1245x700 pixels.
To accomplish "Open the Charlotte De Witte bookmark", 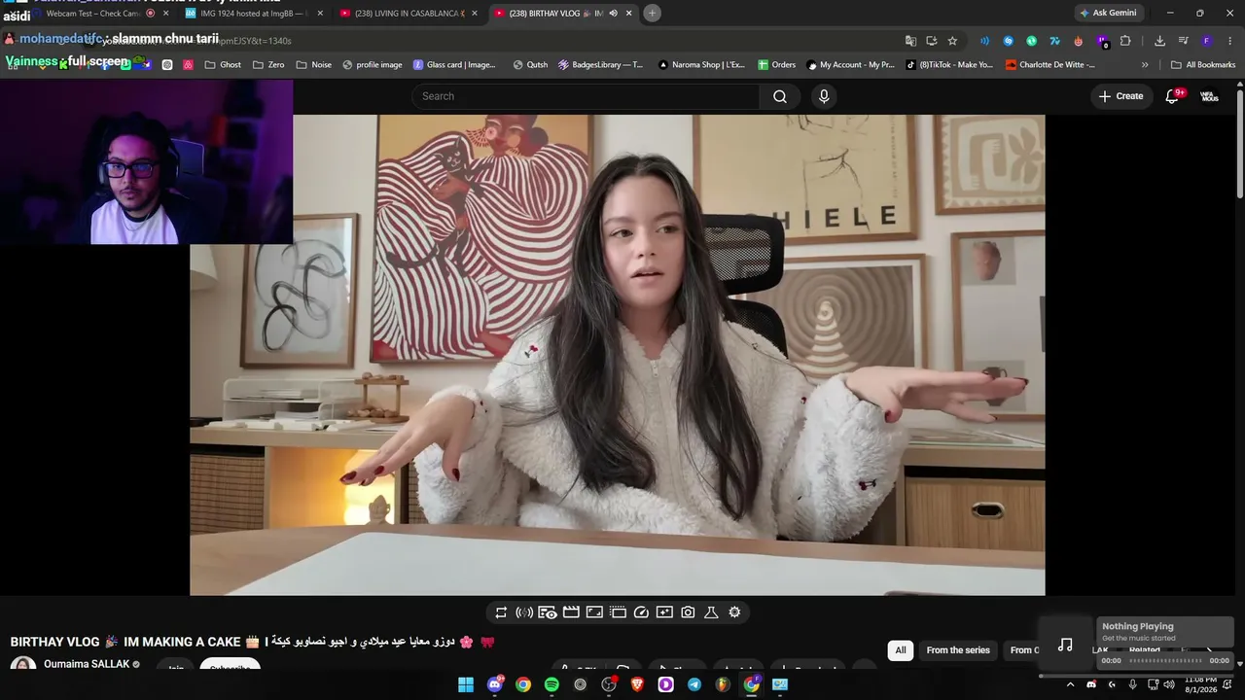I will (1050, 65).
